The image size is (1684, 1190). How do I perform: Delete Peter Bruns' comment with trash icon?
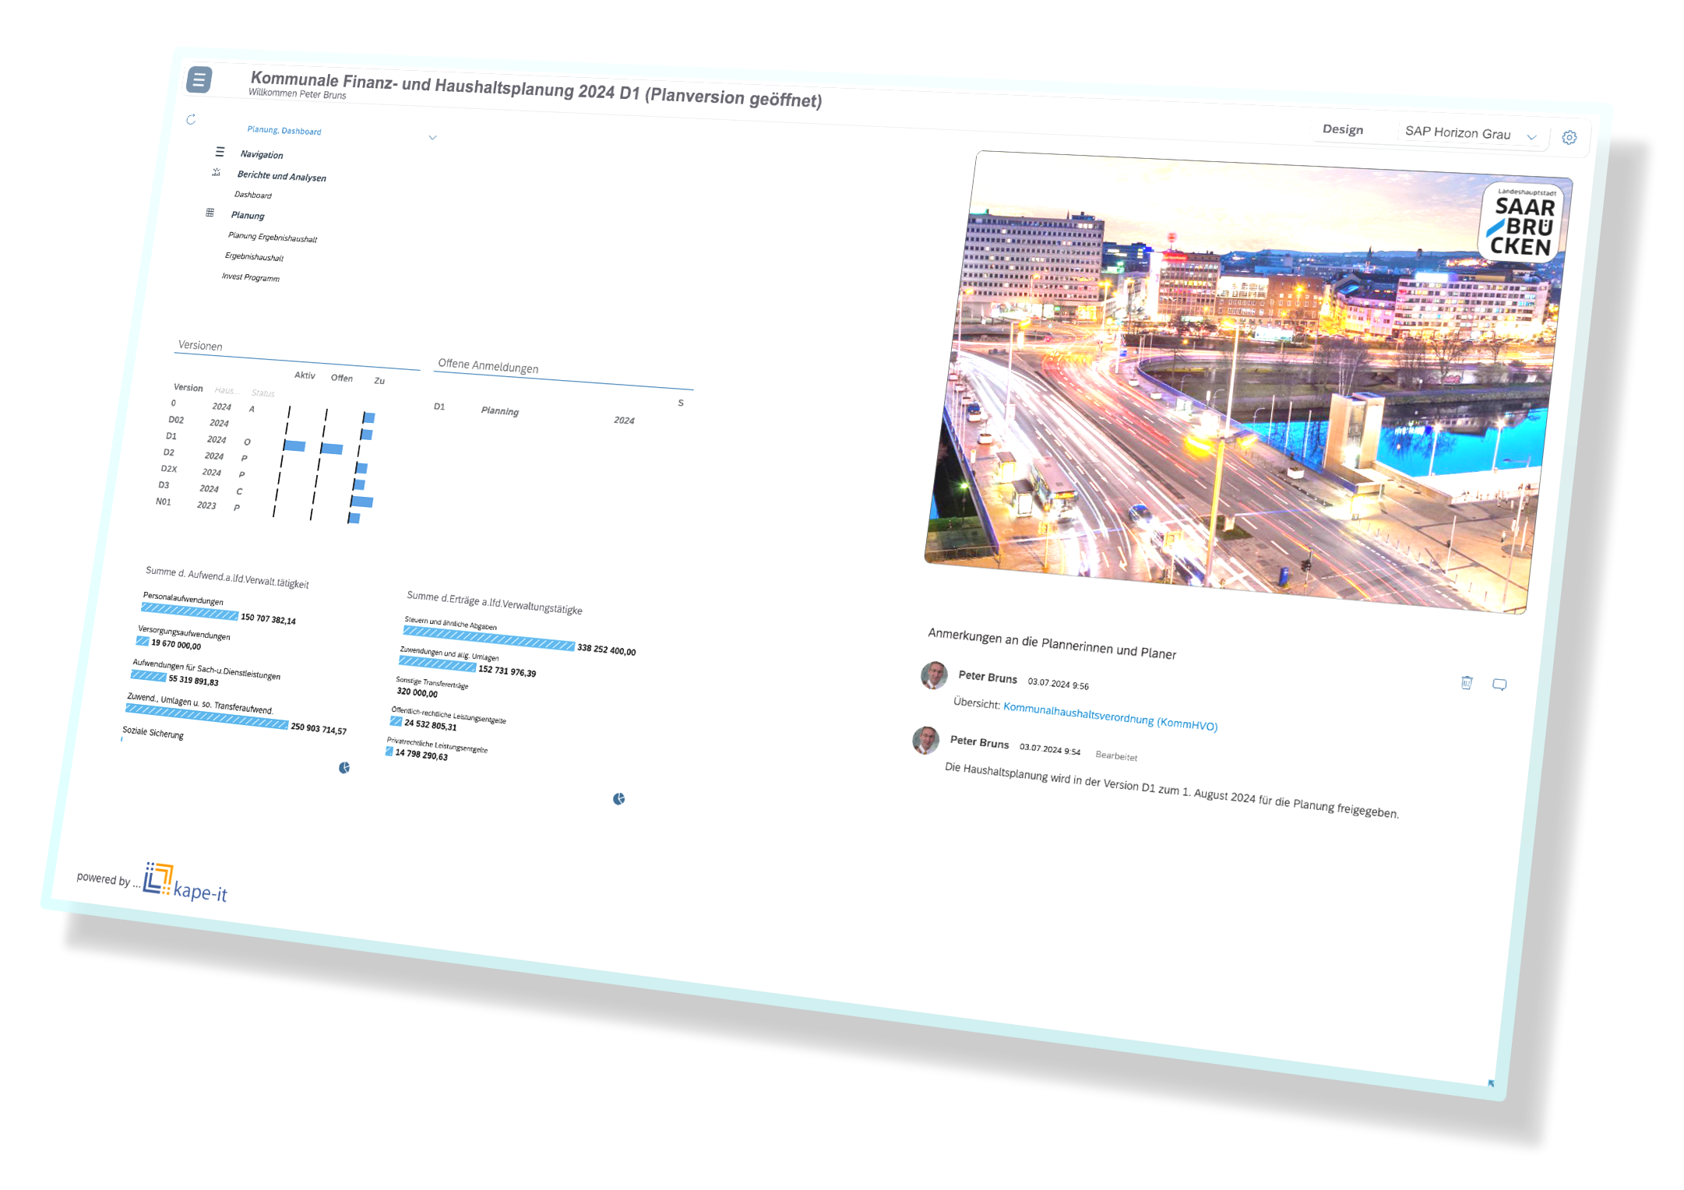pyautogui.click(x=1466, y=682)
